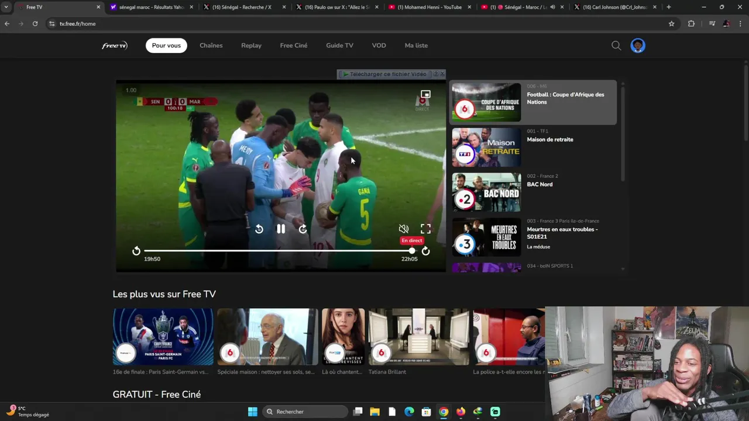Reload the current page

tap(35, 24)
